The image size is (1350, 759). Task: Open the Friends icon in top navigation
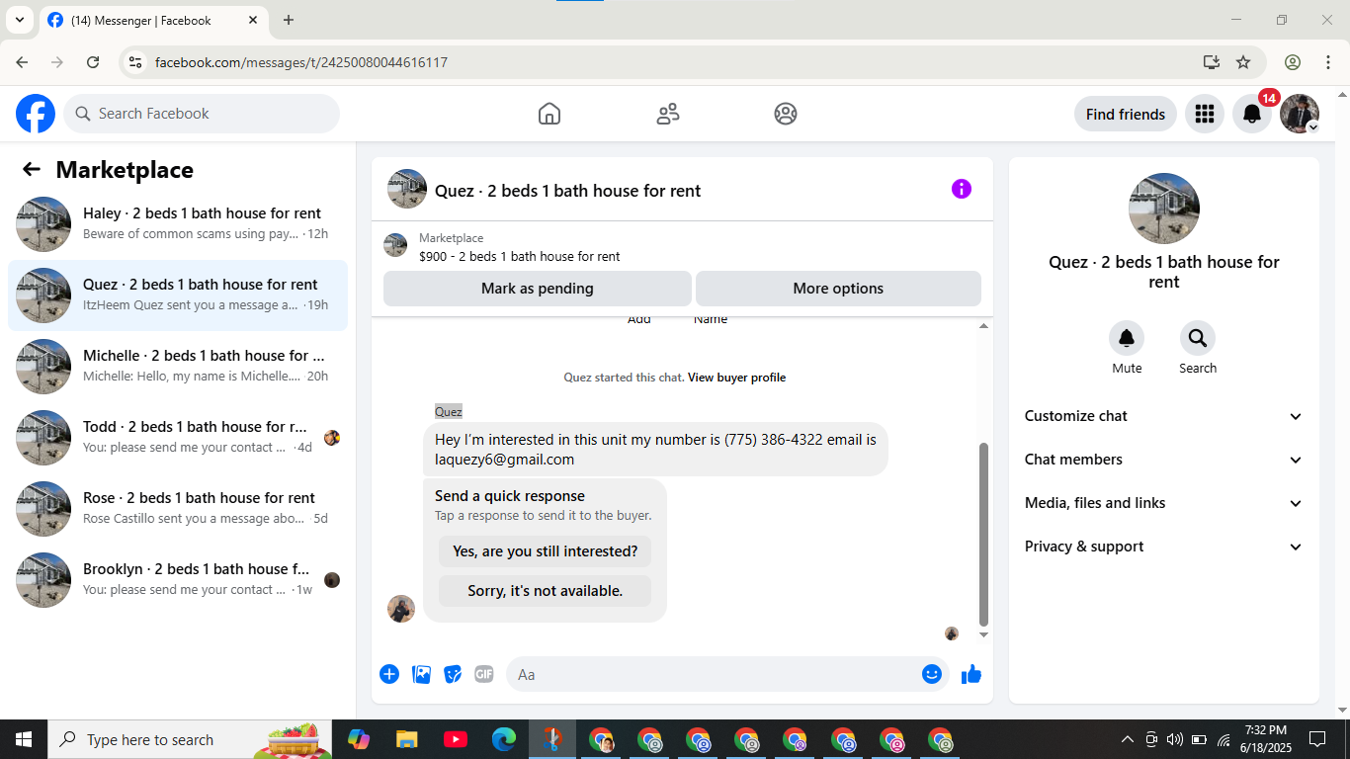tap(668, 114)
